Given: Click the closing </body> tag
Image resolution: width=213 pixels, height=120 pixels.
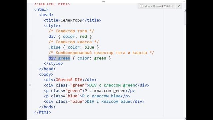Looking at the screenshot, I should 47,107.
